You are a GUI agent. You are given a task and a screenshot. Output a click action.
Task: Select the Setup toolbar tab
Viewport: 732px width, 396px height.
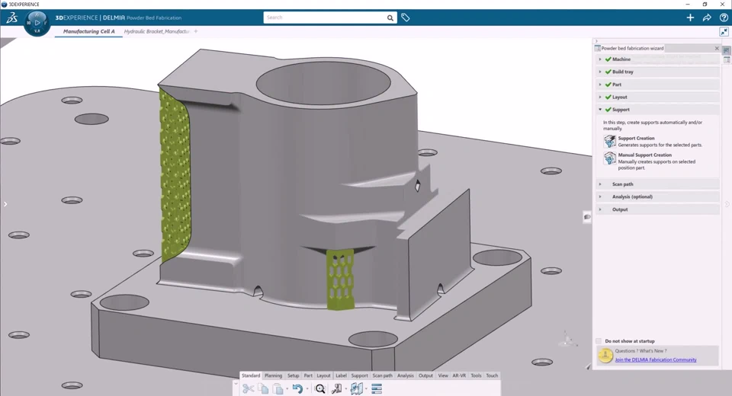293,375
